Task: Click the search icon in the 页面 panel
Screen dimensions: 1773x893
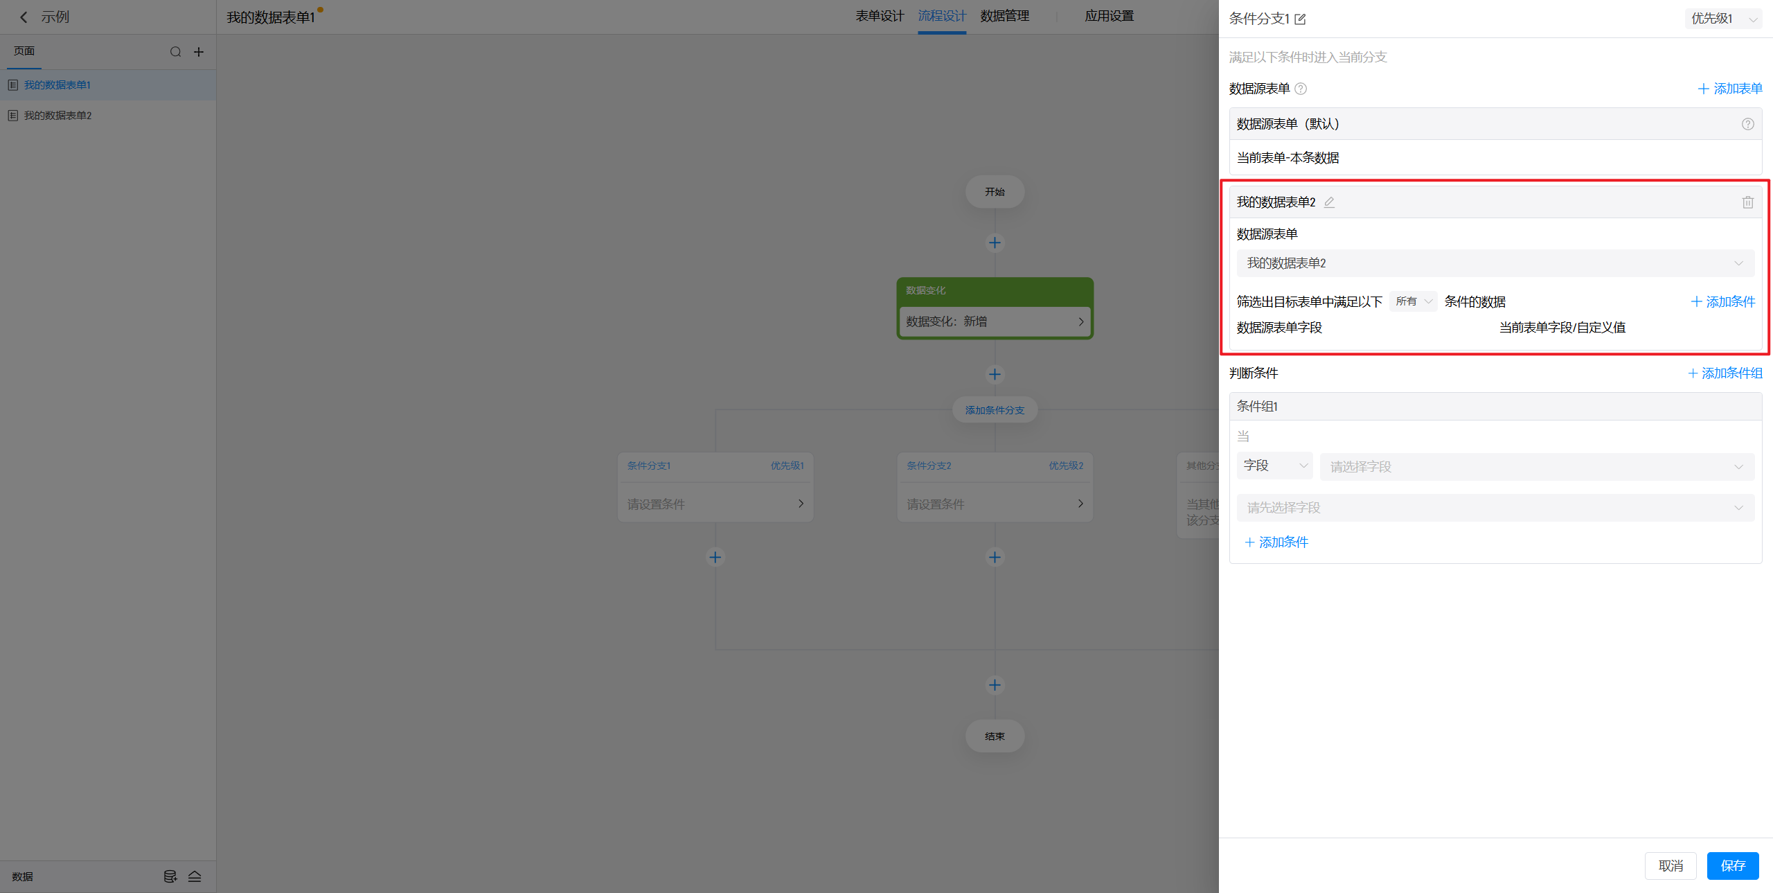Action: 175,52
